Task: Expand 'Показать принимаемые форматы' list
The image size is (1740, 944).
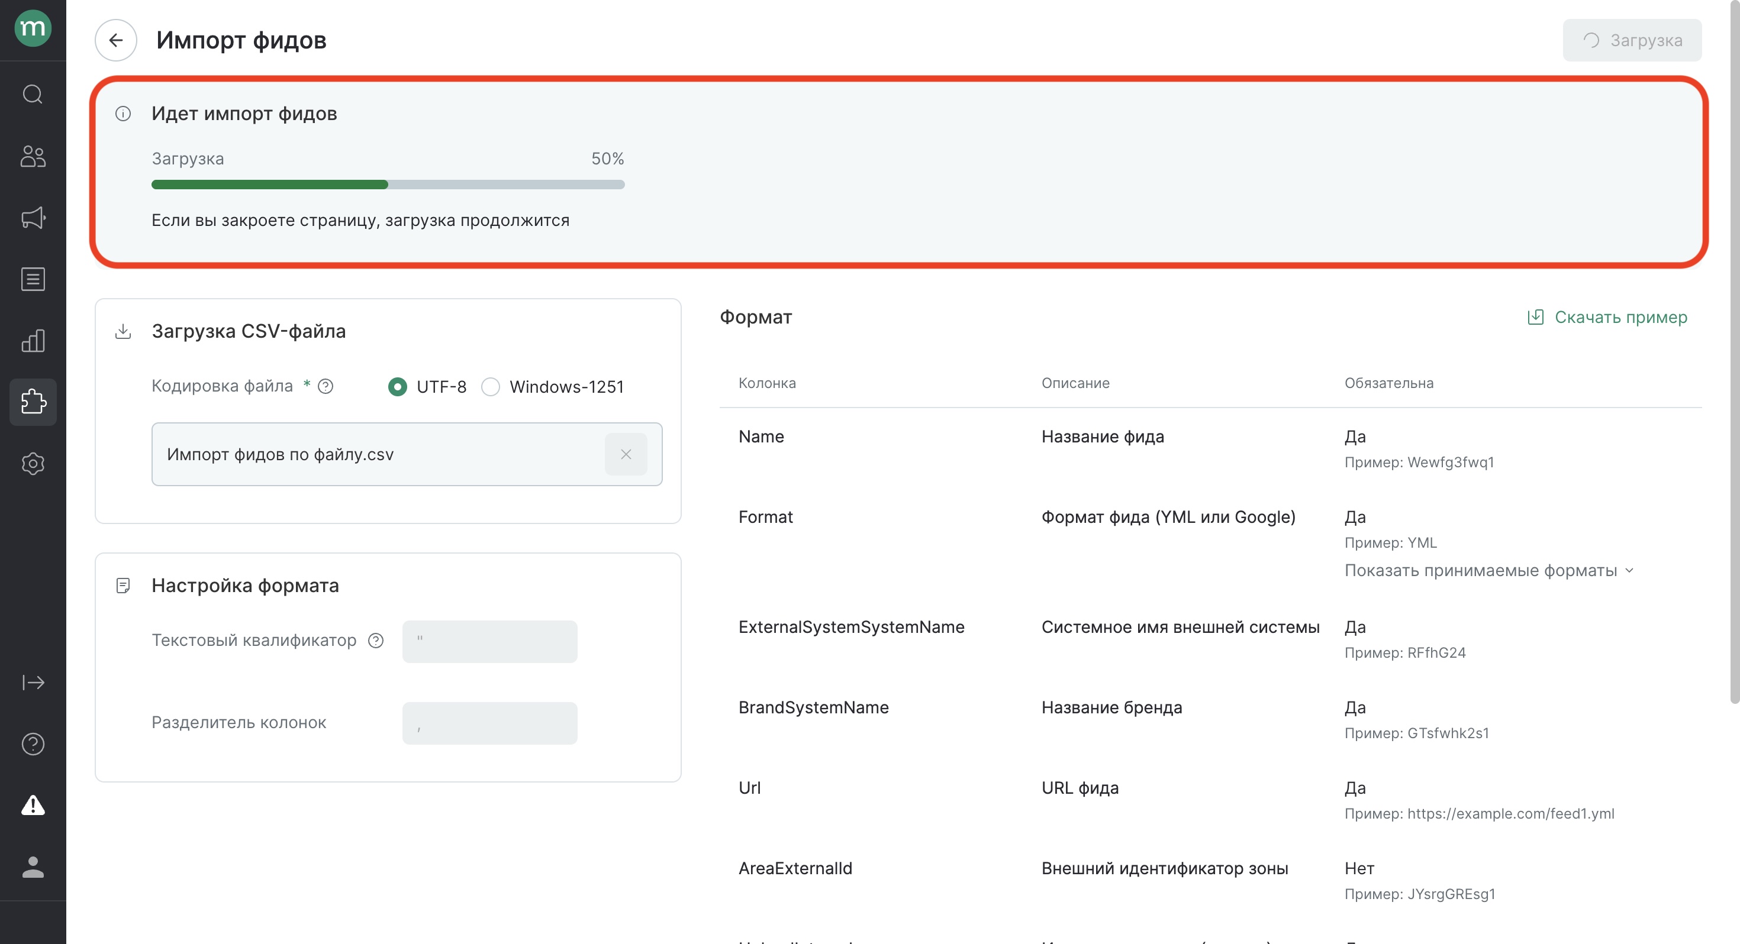Action: pyautogui.click(x=1488, y=571)
